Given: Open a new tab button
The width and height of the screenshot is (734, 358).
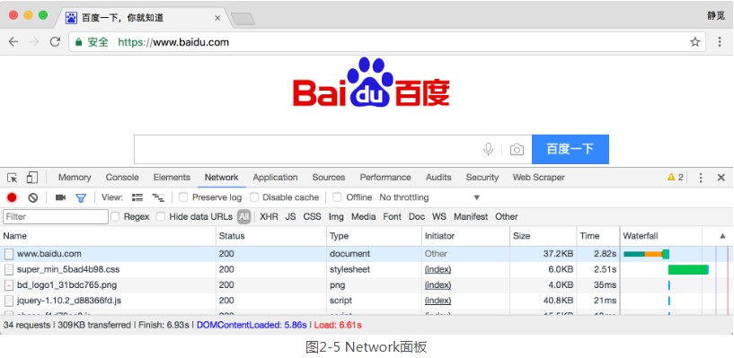Looking at the screenshot, I should click(243, 19).
